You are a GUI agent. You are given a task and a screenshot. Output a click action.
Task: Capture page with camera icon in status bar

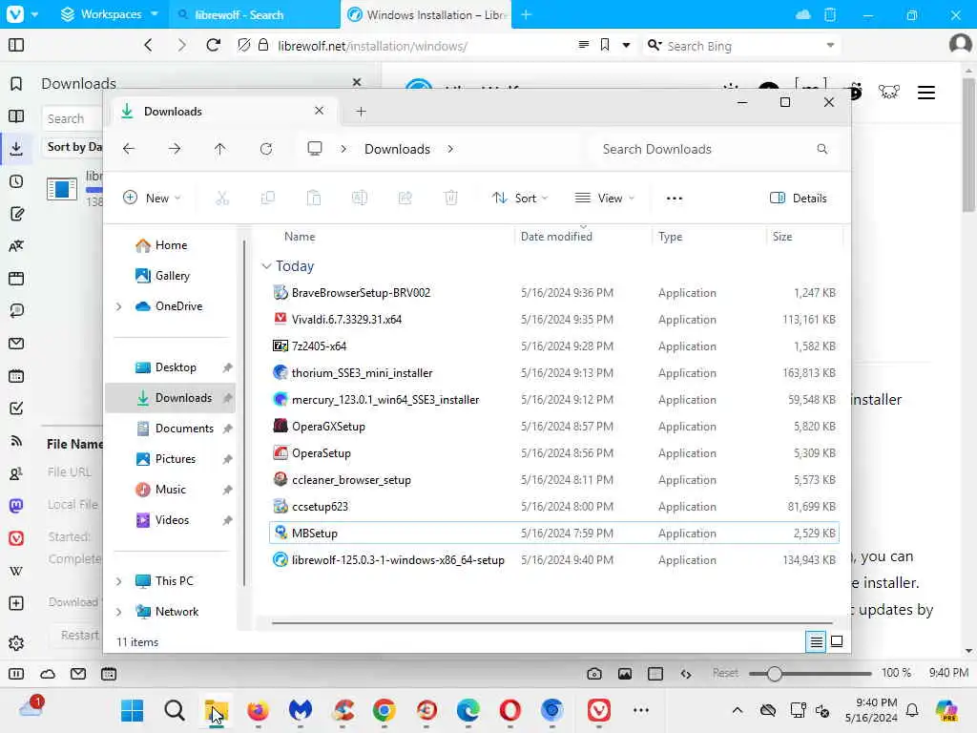click(593, 674)
